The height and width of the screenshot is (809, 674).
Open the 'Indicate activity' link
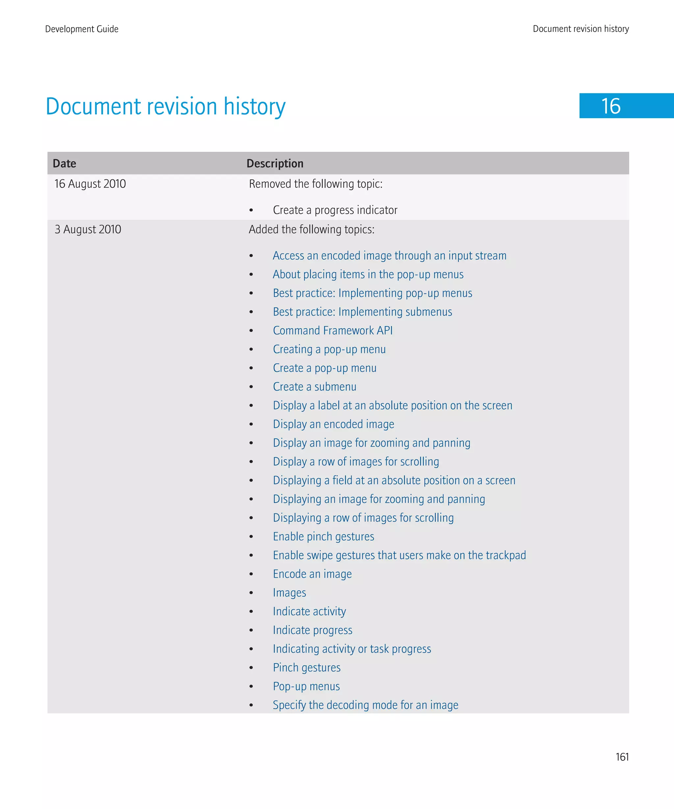click(x=309, y=612)
